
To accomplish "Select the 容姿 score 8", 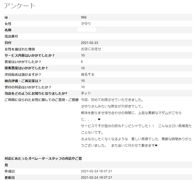I will (x=82, y=61).
